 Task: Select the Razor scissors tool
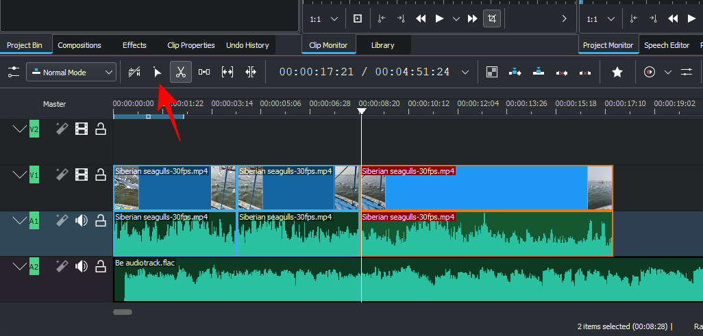pyautogui.click(x=180, y=72)
